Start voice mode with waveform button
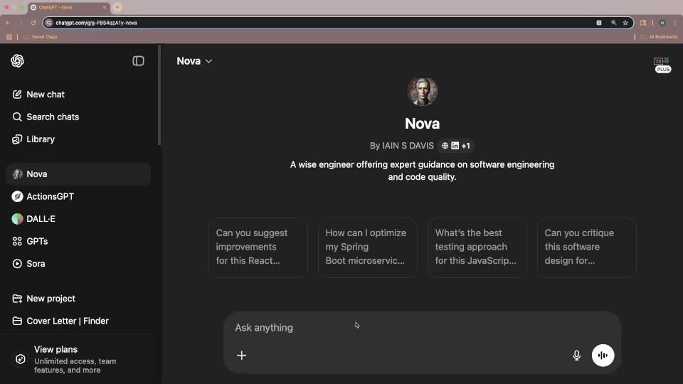The width and height of the screenshot is (683, 384). click(x=603, y=356)
